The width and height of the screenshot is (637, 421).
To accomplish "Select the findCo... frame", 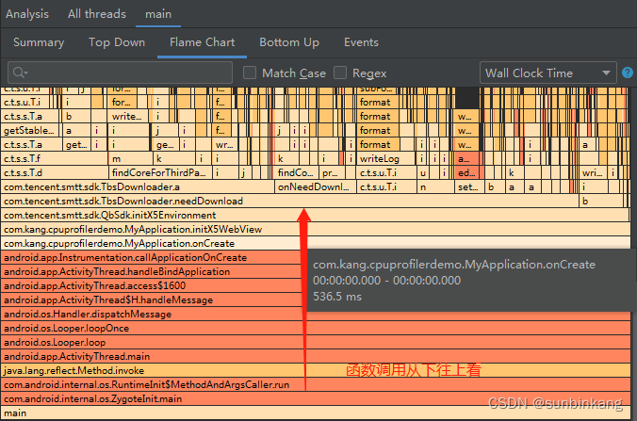I will [297, 172].
